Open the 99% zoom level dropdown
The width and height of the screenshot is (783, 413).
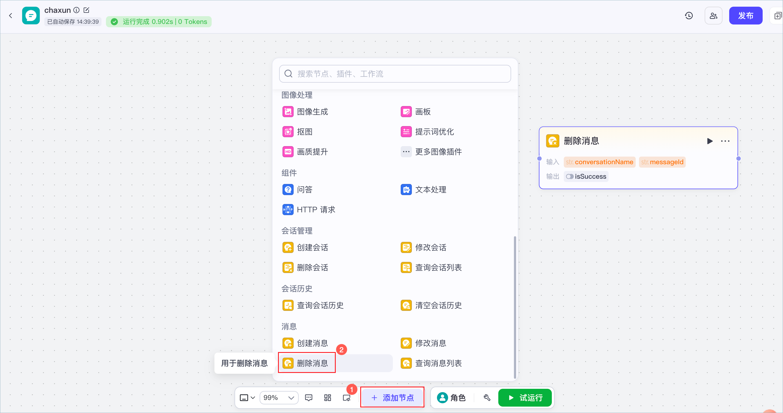click(279, 398)
